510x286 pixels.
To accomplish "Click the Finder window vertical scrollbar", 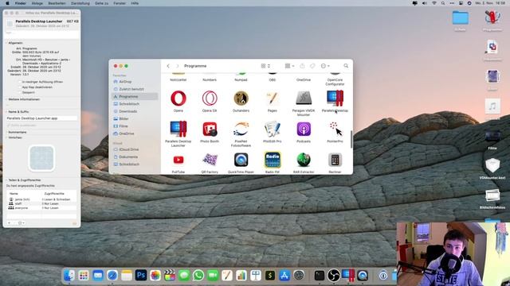I will click(x=351, y=140).
